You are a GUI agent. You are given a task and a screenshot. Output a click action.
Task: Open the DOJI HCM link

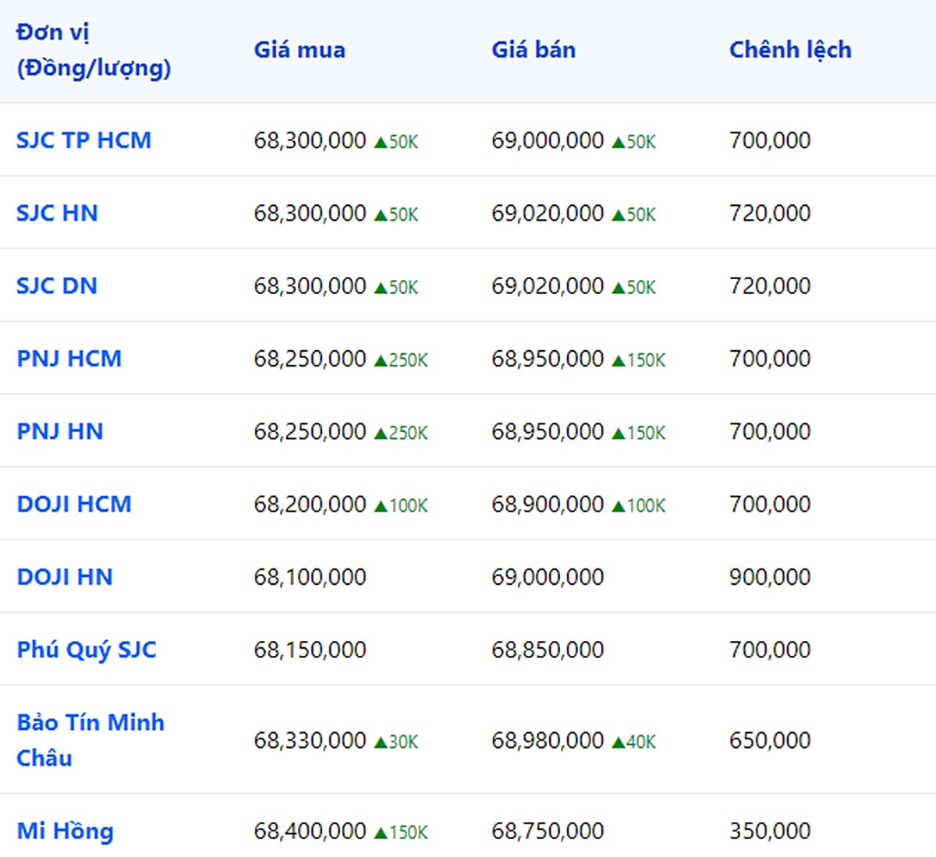(x=74, y=504)
